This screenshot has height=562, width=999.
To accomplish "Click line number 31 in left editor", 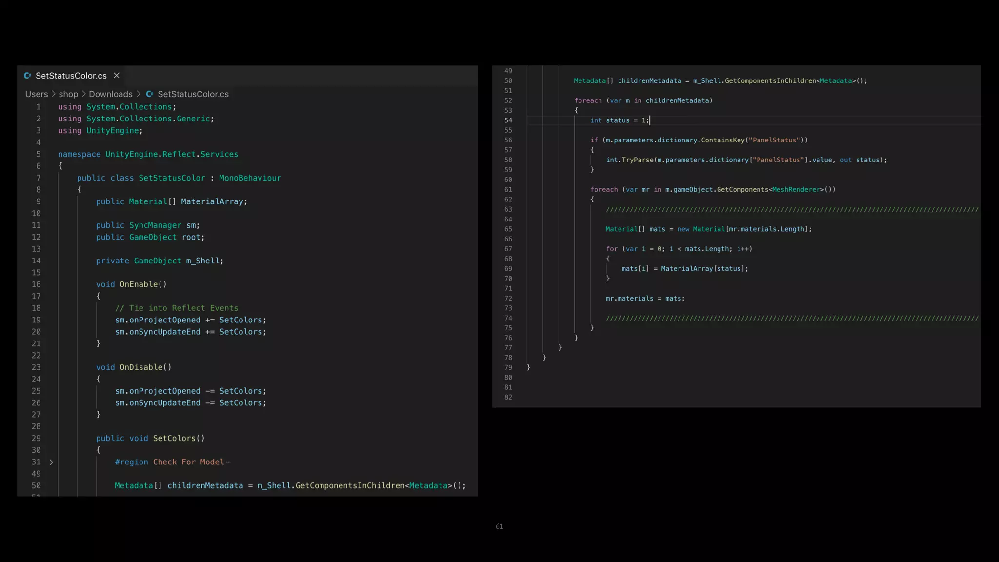I will point(36,462).
